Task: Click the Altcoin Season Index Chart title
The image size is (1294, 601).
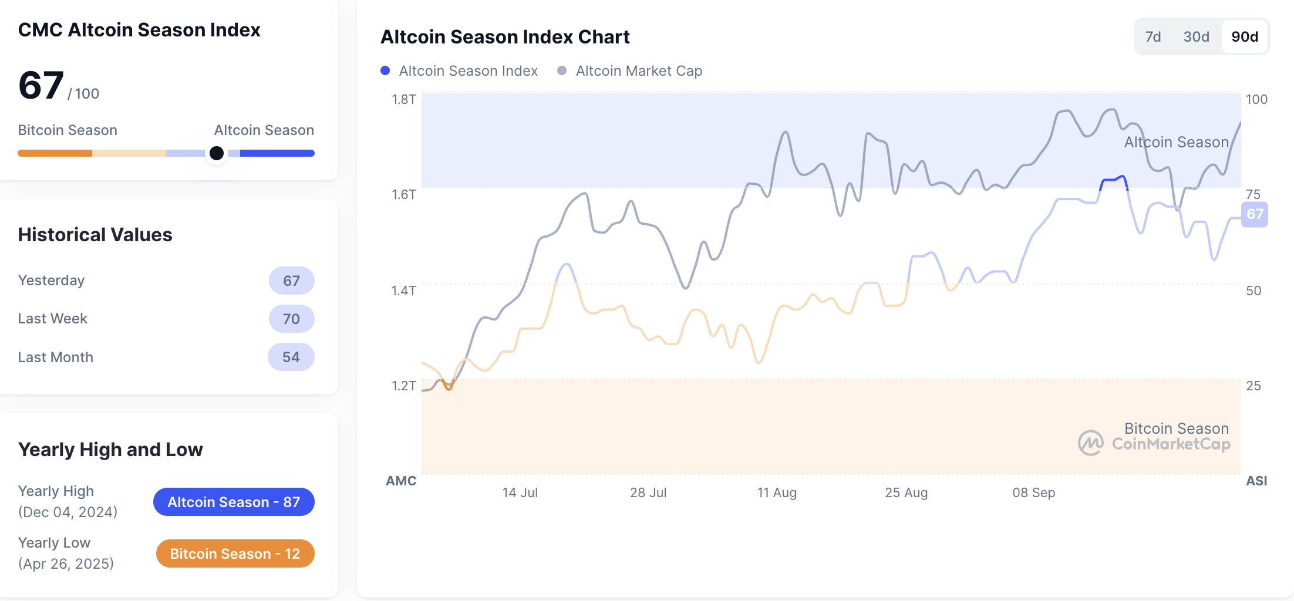Action: tap(505, 36)
